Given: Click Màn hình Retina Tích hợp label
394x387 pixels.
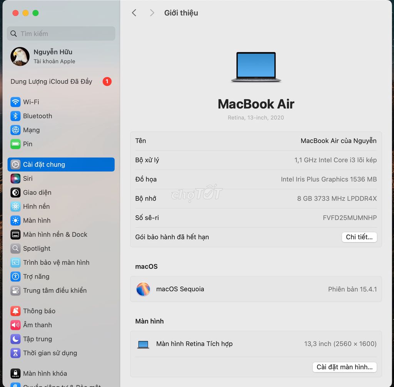Looking at the screenshot, I should (x=194, y=344).
